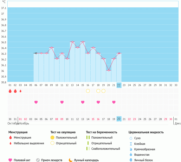Select the 36.5 temperature point on day 13
Image resolution: width=181 pixels, height=162 pixels.
click(72, 42)
